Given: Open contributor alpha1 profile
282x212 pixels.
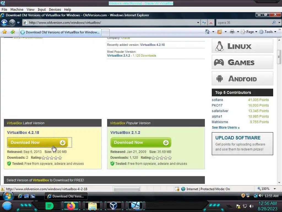Looking at the screenshot, I should click(217, 116).
